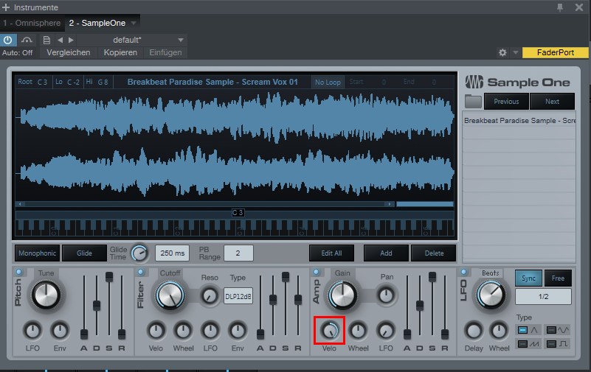The width and height of the screenshot is (591, 372).
Task: Go to next preset arrow
Action: (x=71, y=40)
